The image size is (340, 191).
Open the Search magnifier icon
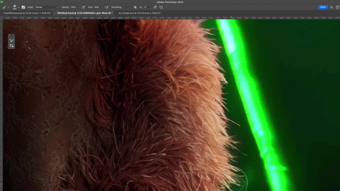coord(331,7)
